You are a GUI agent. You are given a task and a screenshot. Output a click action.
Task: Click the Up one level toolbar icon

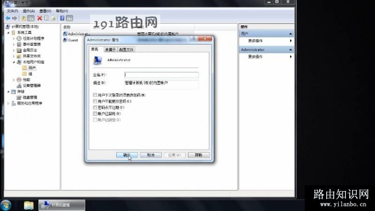click(24, 18)
